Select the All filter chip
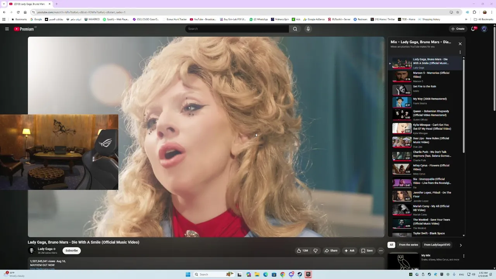 click(391, 245)
